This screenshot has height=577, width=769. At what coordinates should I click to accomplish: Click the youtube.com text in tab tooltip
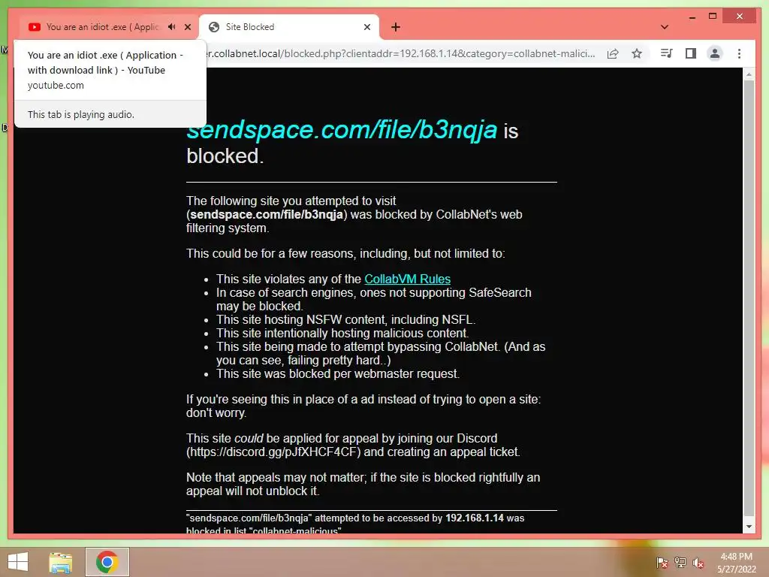click(56, 86)
